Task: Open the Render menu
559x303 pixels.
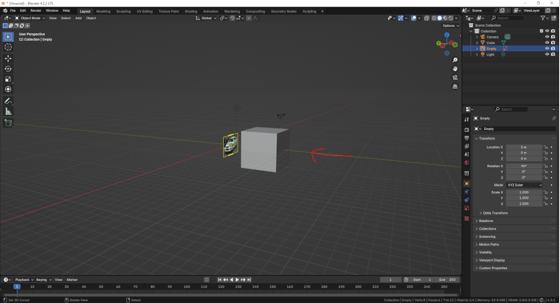Action: [x=36, y=10]
